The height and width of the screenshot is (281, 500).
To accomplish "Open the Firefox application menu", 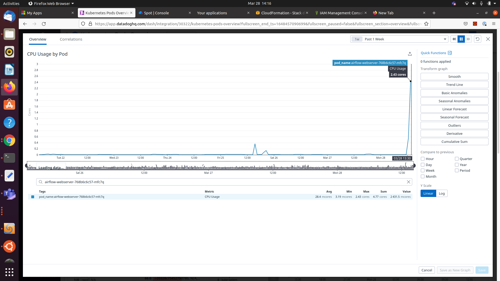I will 494,23.
